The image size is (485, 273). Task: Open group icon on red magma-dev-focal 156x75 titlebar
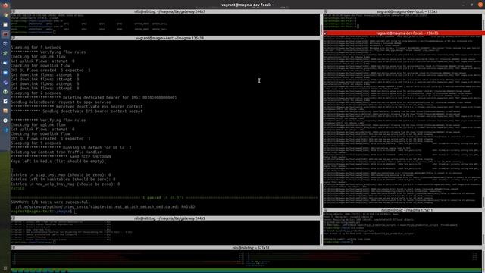click(325, 33)
